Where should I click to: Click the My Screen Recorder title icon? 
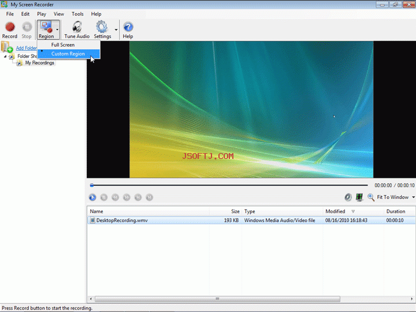(x=4, y=4)
